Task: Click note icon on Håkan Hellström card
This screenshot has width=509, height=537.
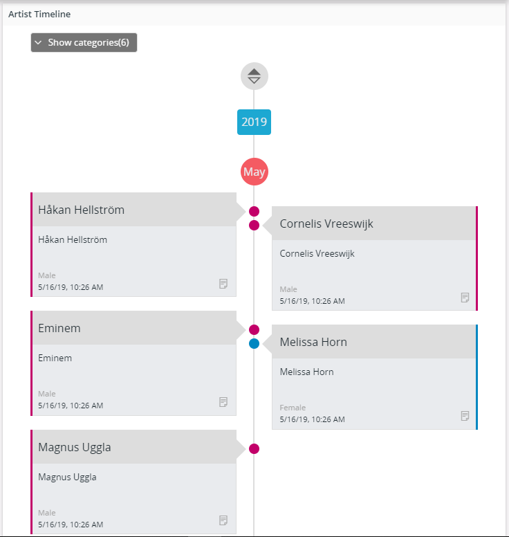Action: click(x=223, y=284)
